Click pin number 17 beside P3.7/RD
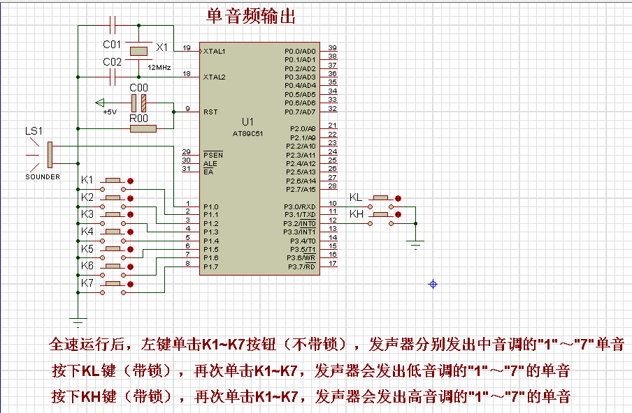Viewport: 632px width, 413px height. 332,264
